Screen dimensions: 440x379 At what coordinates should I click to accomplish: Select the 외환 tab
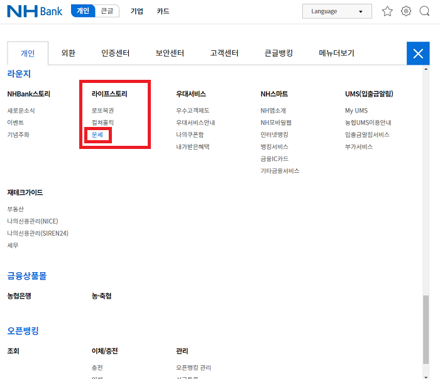tap(68, 53)
